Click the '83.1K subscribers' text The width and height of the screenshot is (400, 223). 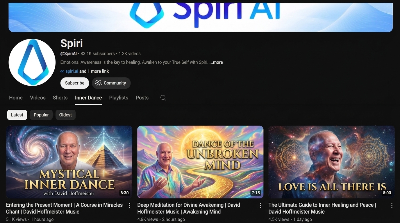(x=98, y=54)
